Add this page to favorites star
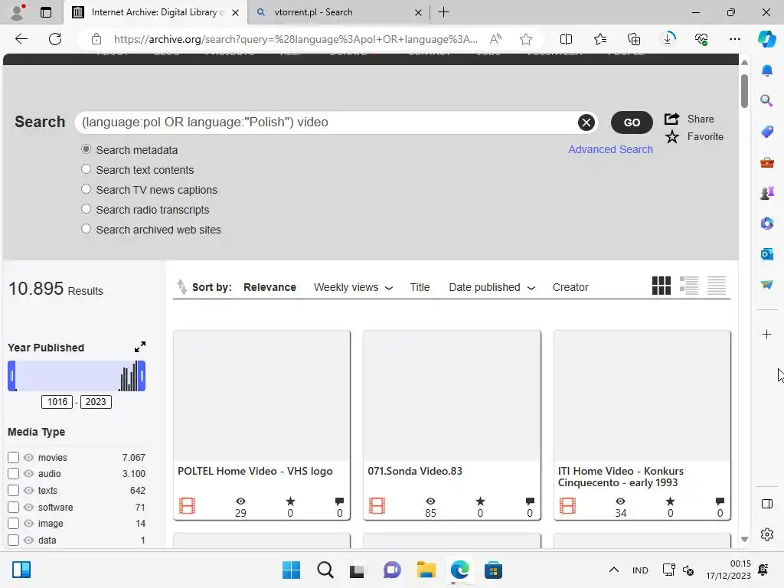 coord(525,39)
